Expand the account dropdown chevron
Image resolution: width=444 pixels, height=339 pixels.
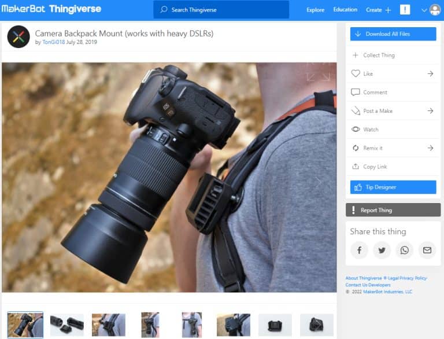(x=424, y=10)
